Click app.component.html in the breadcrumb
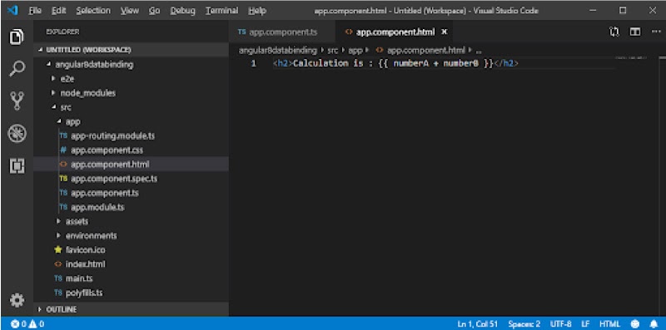The image size is (666, 330). pos(420,50)
